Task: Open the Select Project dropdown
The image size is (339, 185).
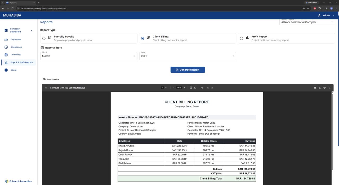Action: tap(307, 22)
